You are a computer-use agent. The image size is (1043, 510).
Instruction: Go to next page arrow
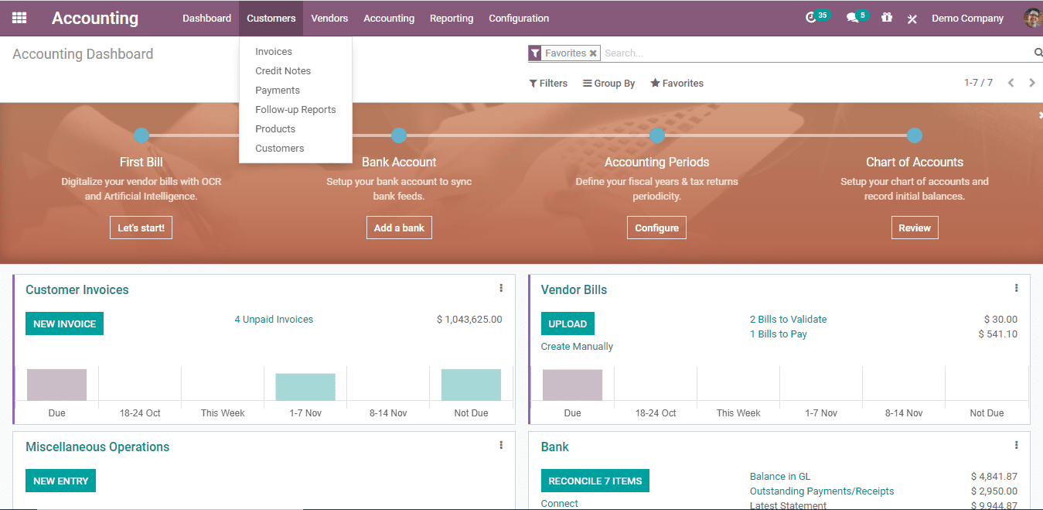tap(1031, 83)
